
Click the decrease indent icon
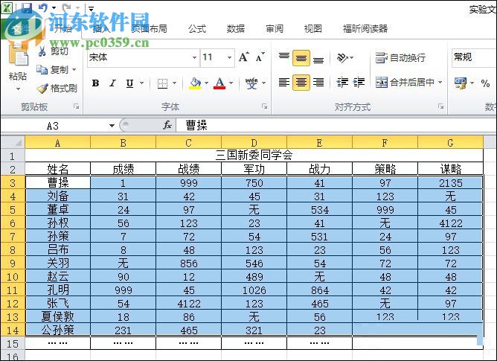[343, 83]
